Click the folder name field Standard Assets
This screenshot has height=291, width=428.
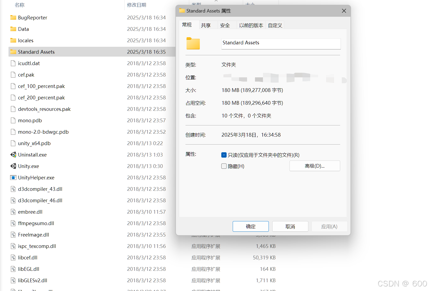point(281,44)
